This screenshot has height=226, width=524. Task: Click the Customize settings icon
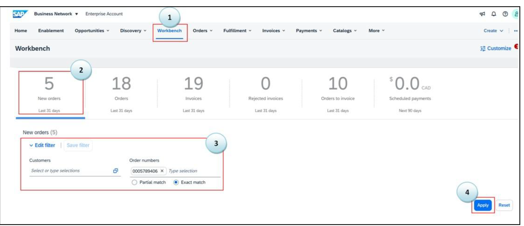(483, 48)
